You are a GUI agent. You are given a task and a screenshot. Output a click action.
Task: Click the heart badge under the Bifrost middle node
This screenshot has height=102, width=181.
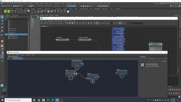click(92, 81)
